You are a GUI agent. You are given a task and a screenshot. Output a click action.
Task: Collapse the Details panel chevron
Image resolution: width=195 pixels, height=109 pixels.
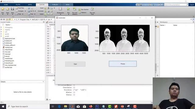click(x=43, y=82)
